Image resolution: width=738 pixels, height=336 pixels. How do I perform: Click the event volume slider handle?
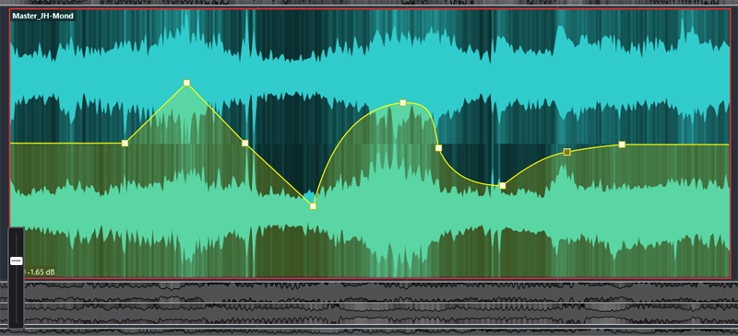pos(17,261)
